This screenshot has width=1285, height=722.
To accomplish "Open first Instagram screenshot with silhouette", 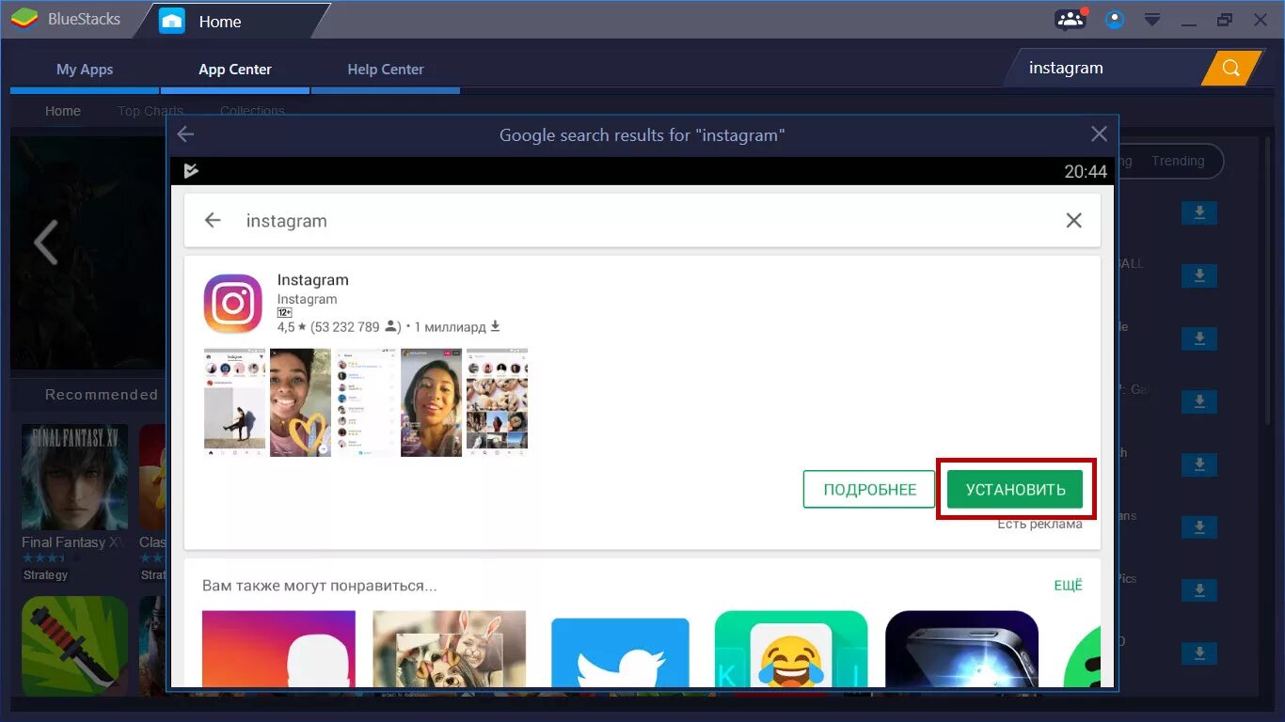I will click(x=234, y=402).
